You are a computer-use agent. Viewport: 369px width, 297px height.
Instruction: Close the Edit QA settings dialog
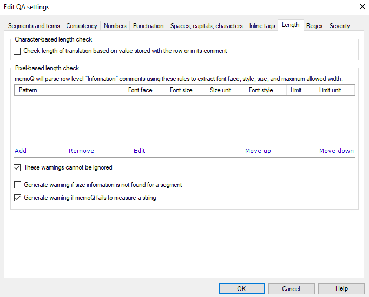[363, 6]
